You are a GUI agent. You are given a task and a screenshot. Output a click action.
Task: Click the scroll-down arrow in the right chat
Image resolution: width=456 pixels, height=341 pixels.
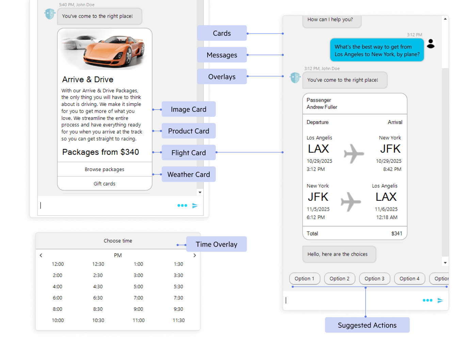click(445, 262)
